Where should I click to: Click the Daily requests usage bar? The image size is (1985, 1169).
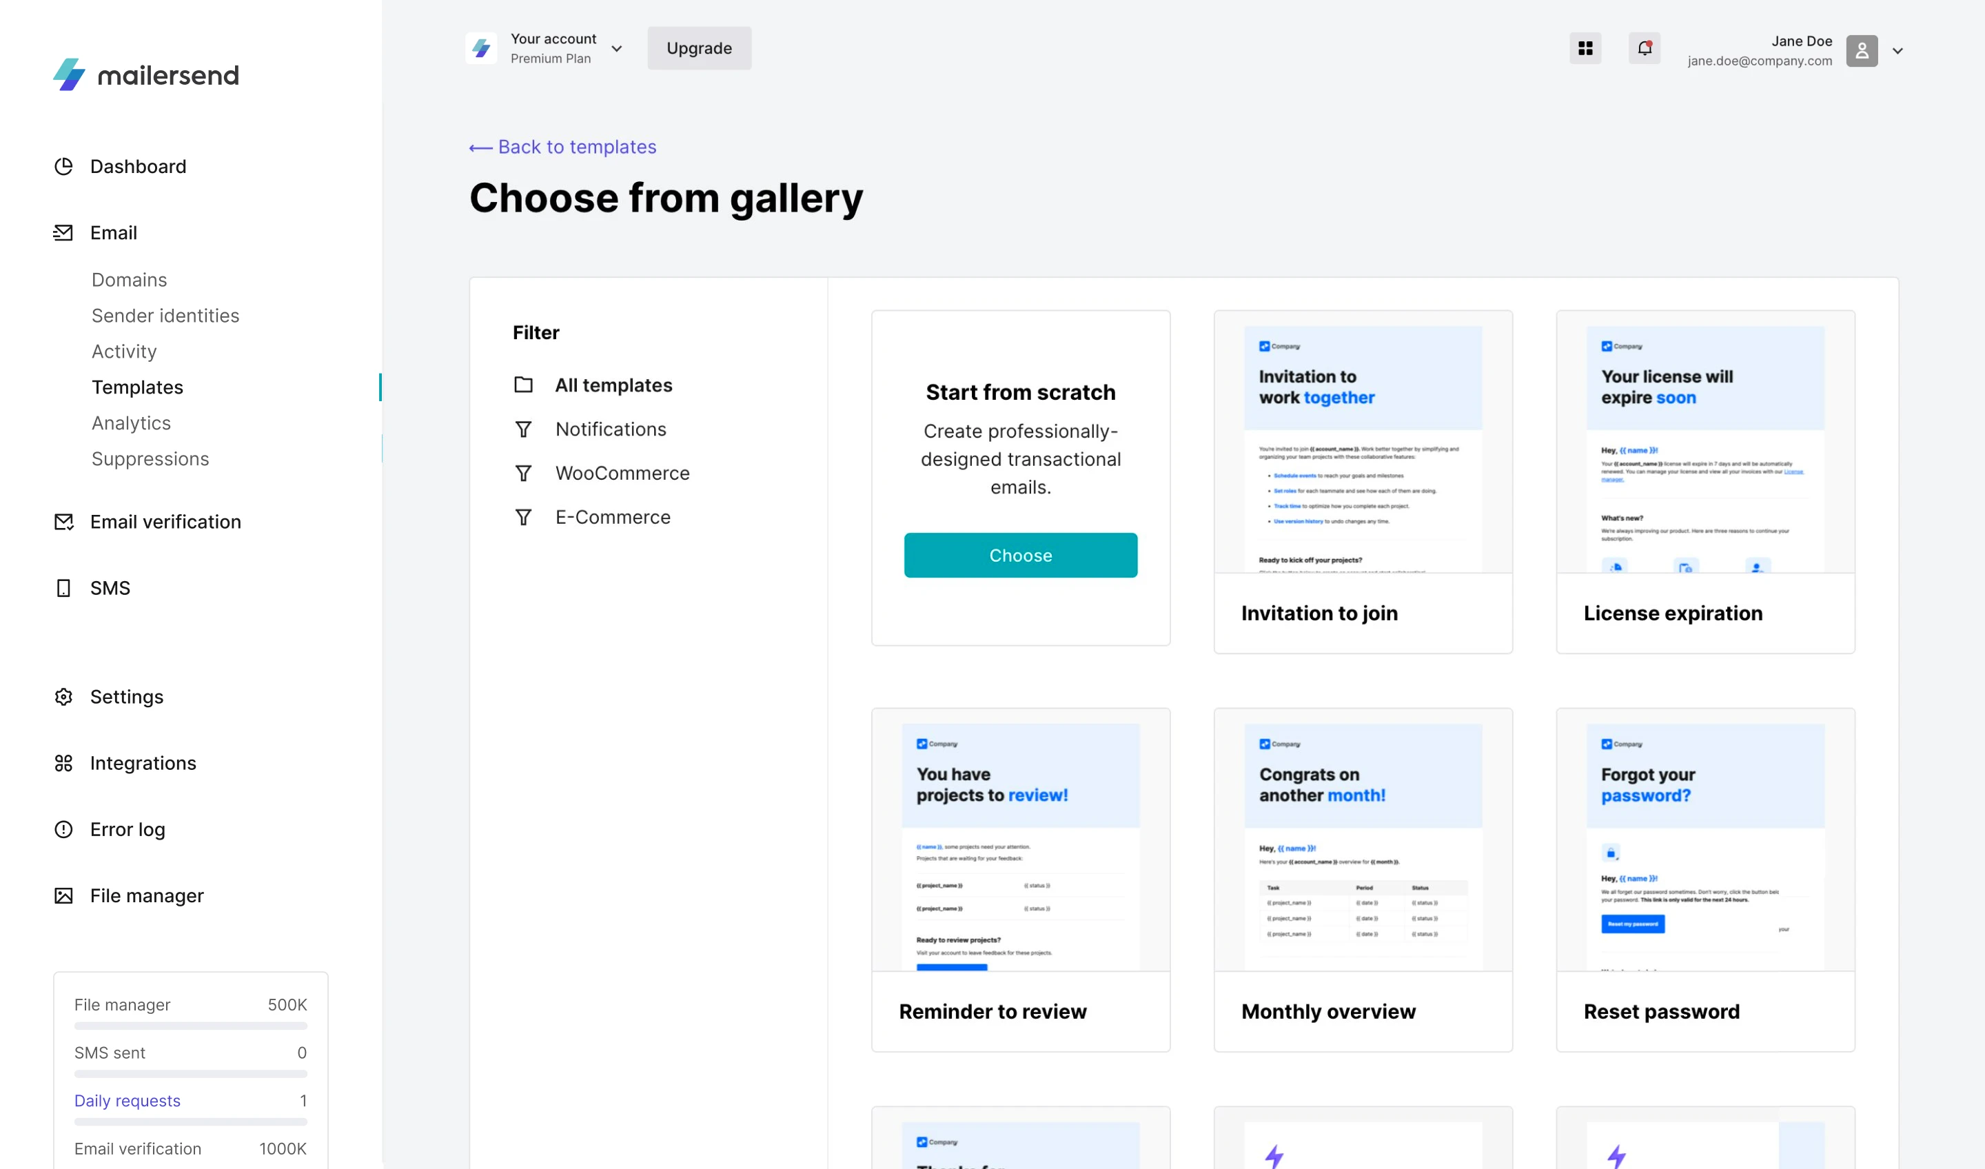(191, 1121)
